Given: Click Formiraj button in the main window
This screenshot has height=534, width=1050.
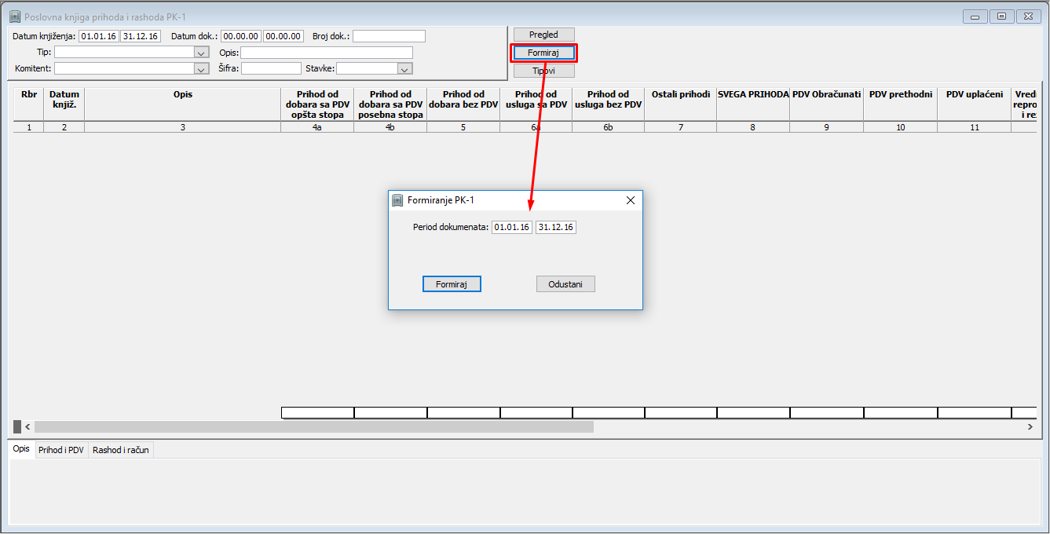Looking at the screenshot, I should point(543,53).
